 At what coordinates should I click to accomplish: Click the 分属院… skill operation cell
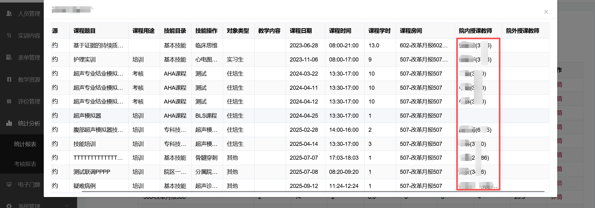pos(206,172)
